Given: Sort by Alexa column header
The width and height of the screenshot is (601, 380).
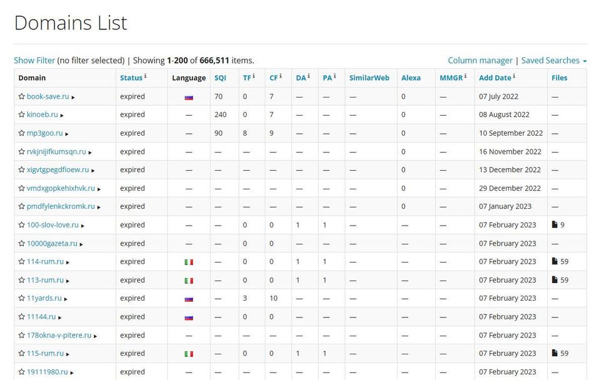Looking at the screenshot, I should [x=411, y=77].
